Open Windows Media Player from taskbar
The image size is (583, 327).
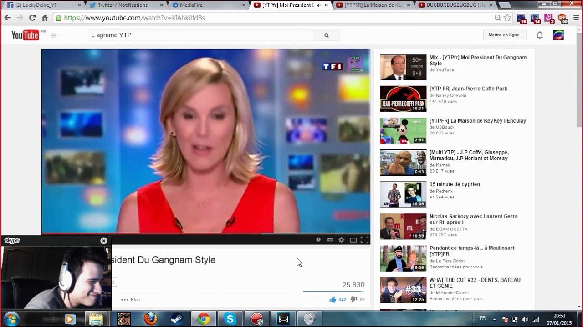coord(69,319)
